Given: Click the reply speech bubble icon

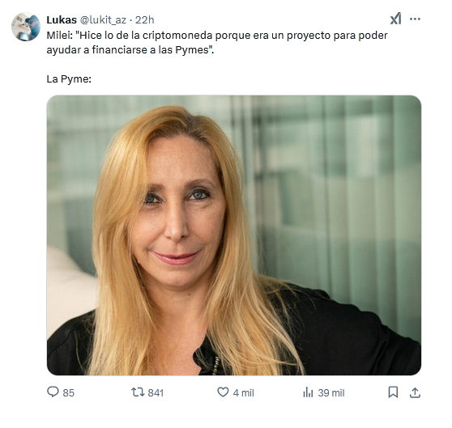Looking at the screenshot, I should [x=53, y=392].
